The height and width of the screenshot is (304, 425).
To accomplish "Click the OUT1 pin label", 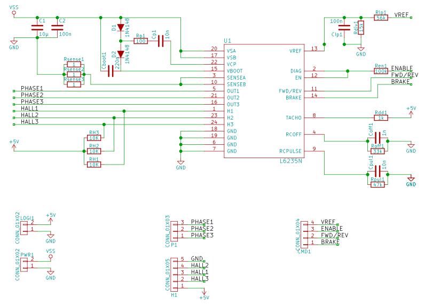I will pos(233,91).
